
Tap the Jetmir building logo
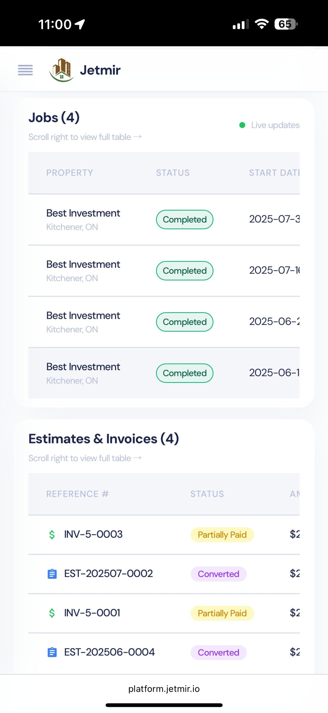tap(62, 70)
